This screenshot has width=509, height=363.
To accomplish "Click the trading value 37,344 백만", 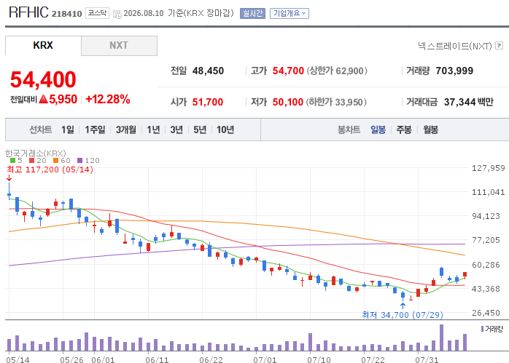I will [469, 103].
